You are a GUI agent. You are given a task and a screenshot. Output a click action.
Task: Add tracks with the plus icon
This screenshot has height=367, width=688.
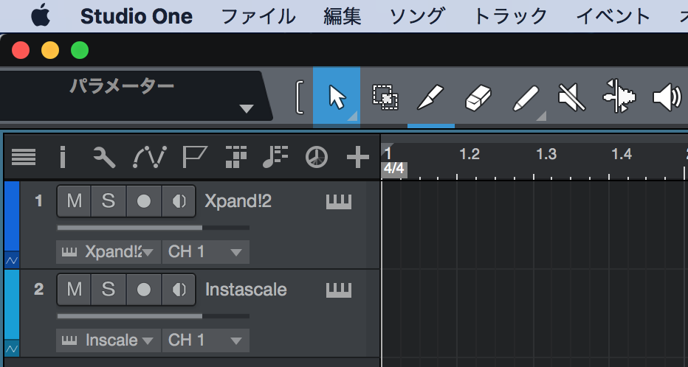pos(357,157)
